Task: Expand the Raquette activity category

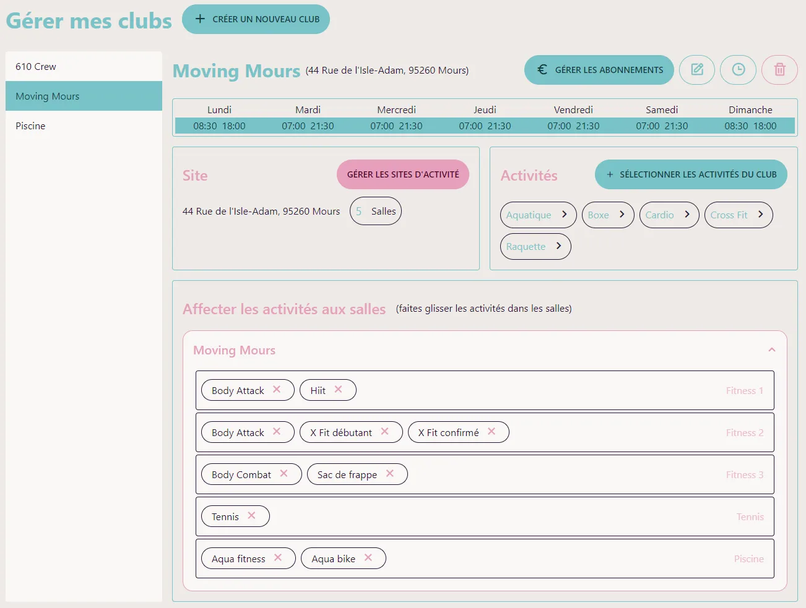Action: (x=535, y=246)
